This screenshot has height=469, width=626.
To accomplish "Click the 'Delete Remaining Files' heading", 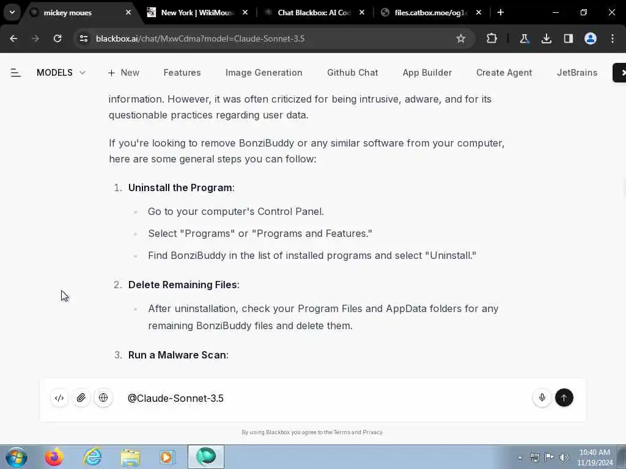I will click(182, 285).
